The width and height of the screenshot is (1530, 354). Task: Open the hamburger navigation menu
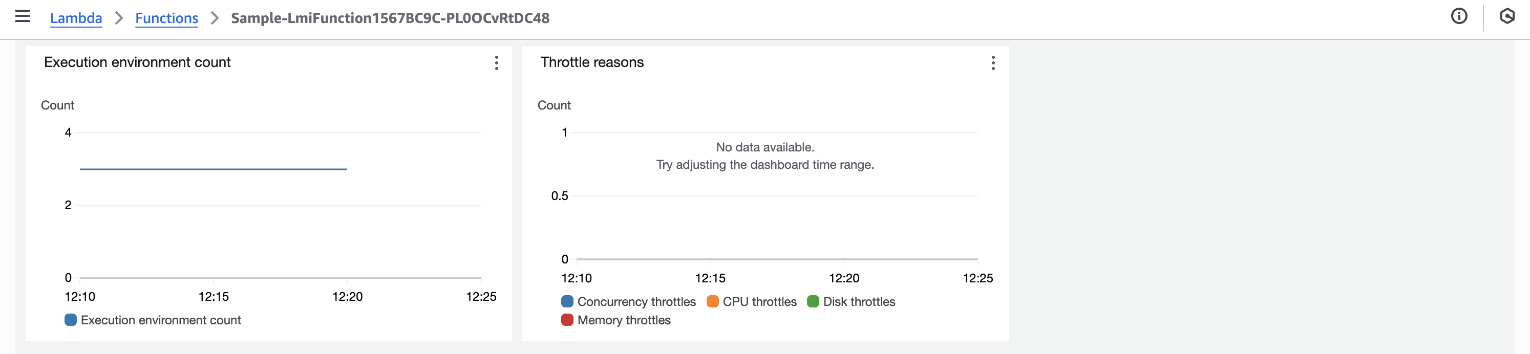coord(23,16)
